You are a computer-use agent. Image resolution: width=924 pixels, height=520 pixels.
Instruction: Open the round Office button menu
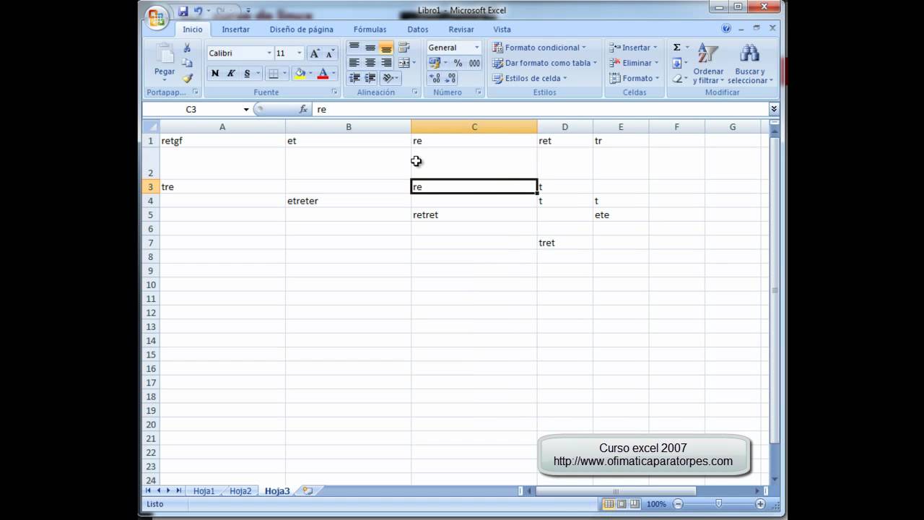point(156,18)
